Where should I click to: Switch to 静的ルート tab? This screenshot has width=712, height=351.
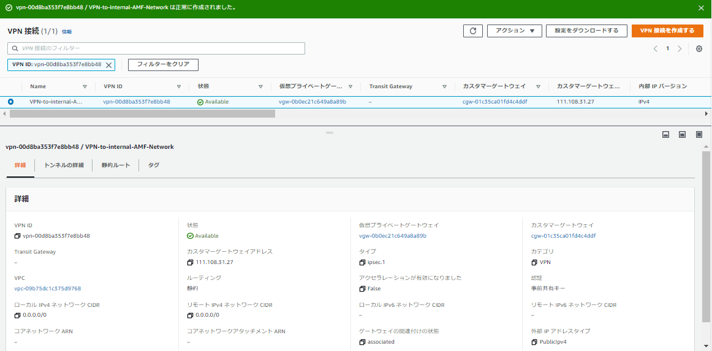click(116, 165)
